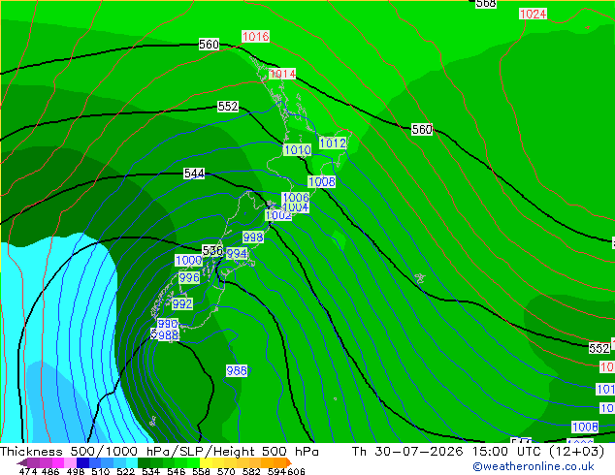Select the light pink legend swatch

[70, 462]
